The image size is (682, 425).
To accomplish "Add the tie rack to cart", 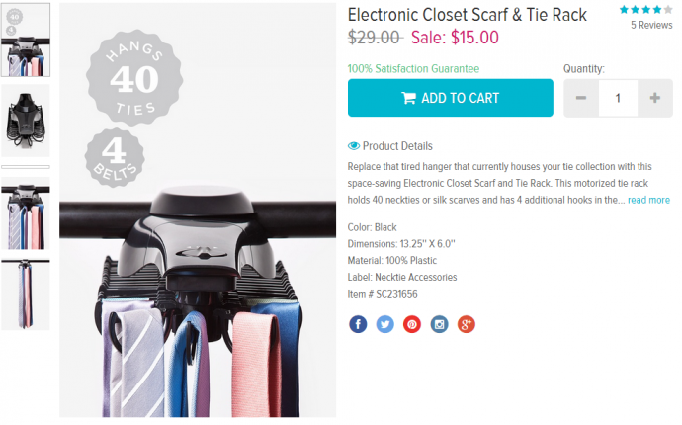I will (451, 98).
